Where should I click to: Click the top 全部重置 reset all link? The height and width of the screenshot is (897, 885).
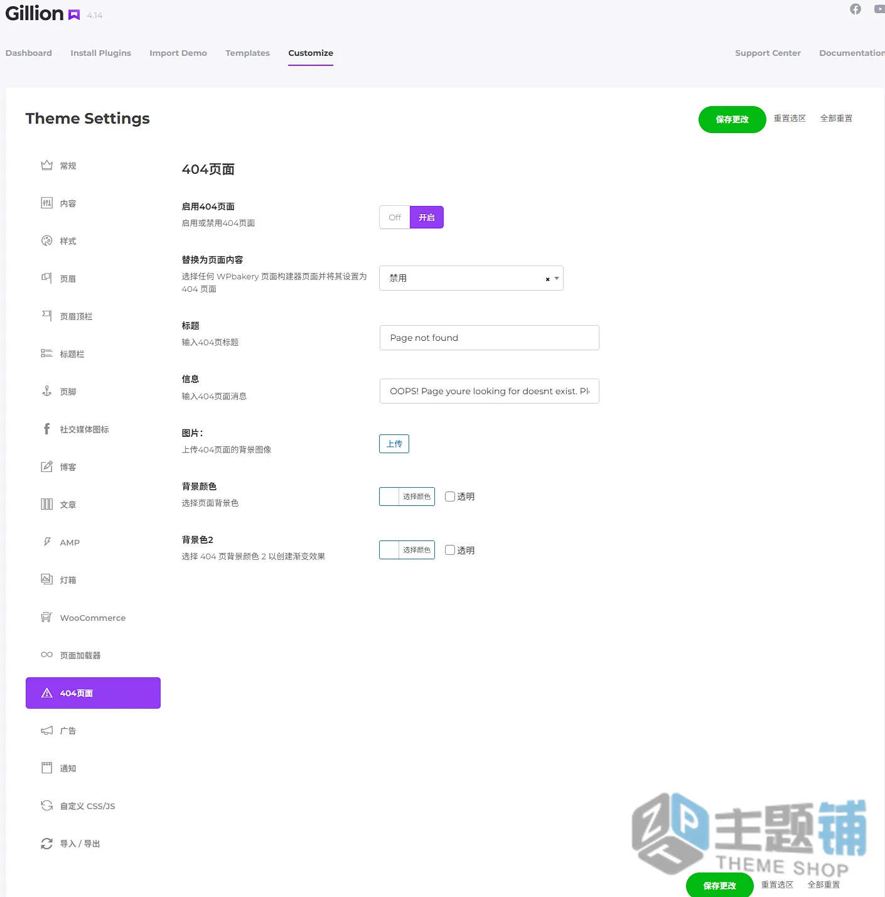(x=836, y=118)
